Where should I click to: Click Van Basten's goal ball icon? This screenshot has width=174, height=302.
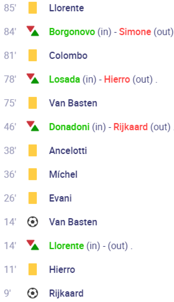[33, 222]
